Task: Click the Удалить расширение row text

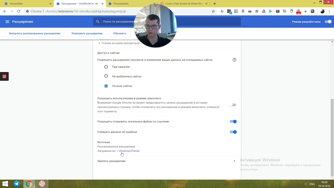Action: tap(111, 161)
